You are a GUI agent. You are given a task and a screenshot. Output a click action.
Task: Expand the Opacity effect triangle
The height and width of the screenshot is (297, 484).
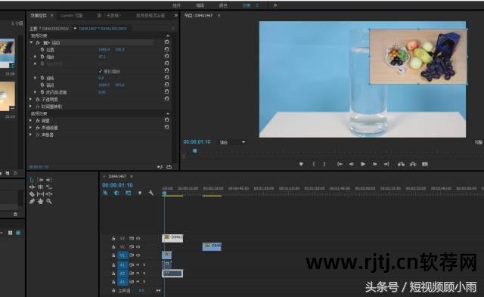coord(30,99)
